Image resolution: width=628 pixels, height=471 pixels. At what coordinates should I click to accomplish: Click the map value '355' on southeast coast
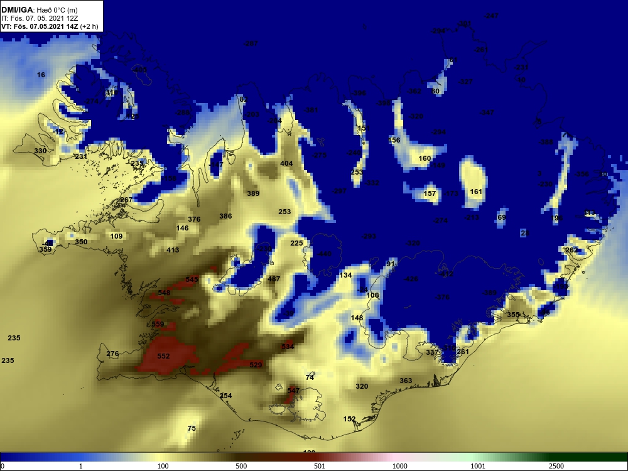513,315
